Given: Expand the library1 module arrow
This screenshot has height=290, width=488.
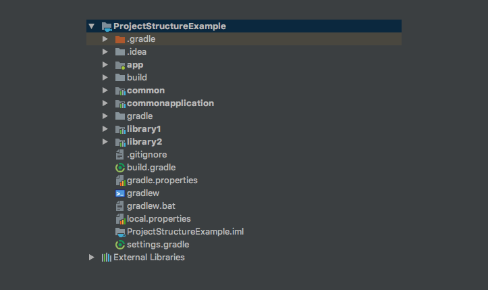Looking at the screenshot, I should 105,129.
